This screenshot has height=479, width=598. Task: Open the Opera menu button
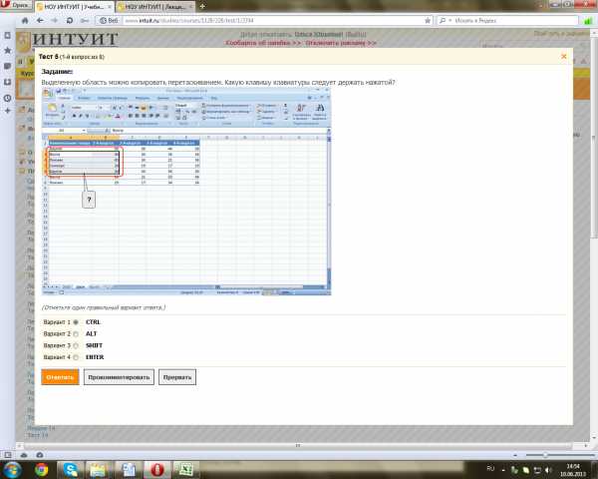(15, 5)
